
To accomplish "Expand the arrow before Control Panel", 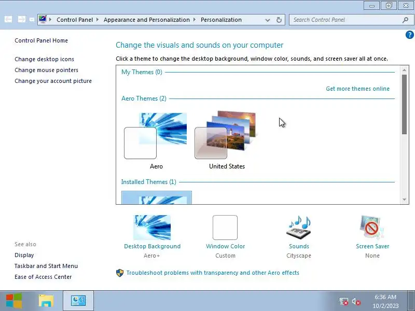I will [x=50, y=20].
